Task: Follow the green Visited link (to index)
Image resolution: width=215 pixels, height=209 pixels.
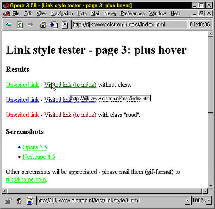Action: click(x=70, y=85)
